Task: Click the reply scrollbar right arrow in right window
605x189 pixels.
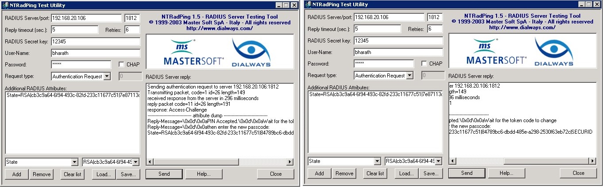Action: [593, 161]
